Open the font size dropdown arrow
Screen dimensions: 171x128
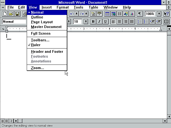point(86,22)
